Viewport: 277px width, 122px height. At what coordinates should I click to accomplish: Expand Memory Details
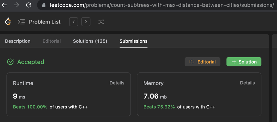pyautogui.click(x=247, y=83)
